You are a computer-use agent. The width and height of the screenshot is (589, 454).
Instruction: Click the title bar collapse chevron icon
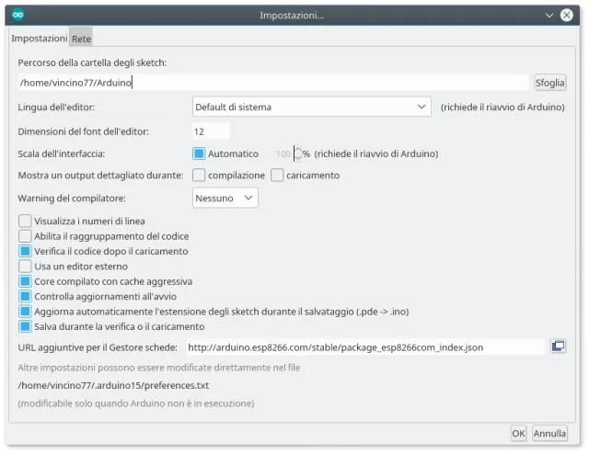coord(549,16)
